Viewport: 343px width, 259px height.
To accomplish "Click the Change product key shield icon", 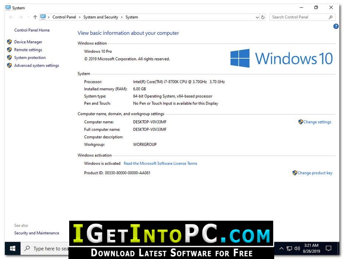I will point(295,173).
